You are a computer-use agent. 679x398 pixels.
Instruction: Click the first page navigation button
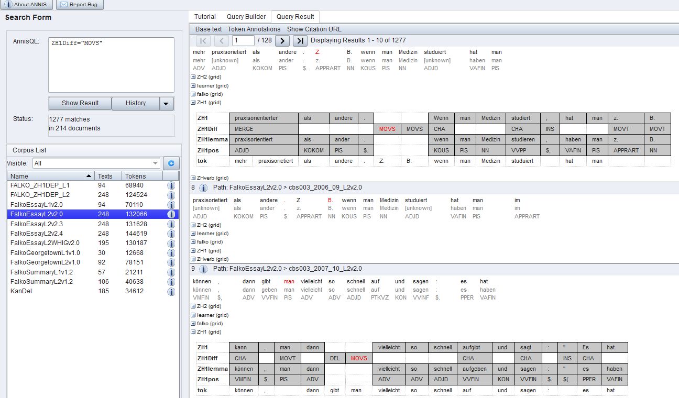(x=203, y=41)
